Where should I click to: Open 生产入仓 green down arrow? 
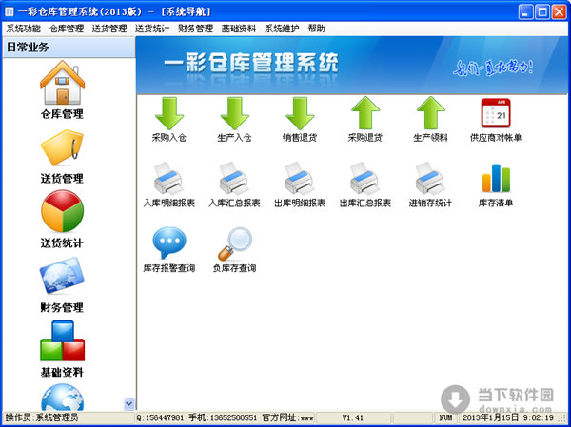point(234,113)
